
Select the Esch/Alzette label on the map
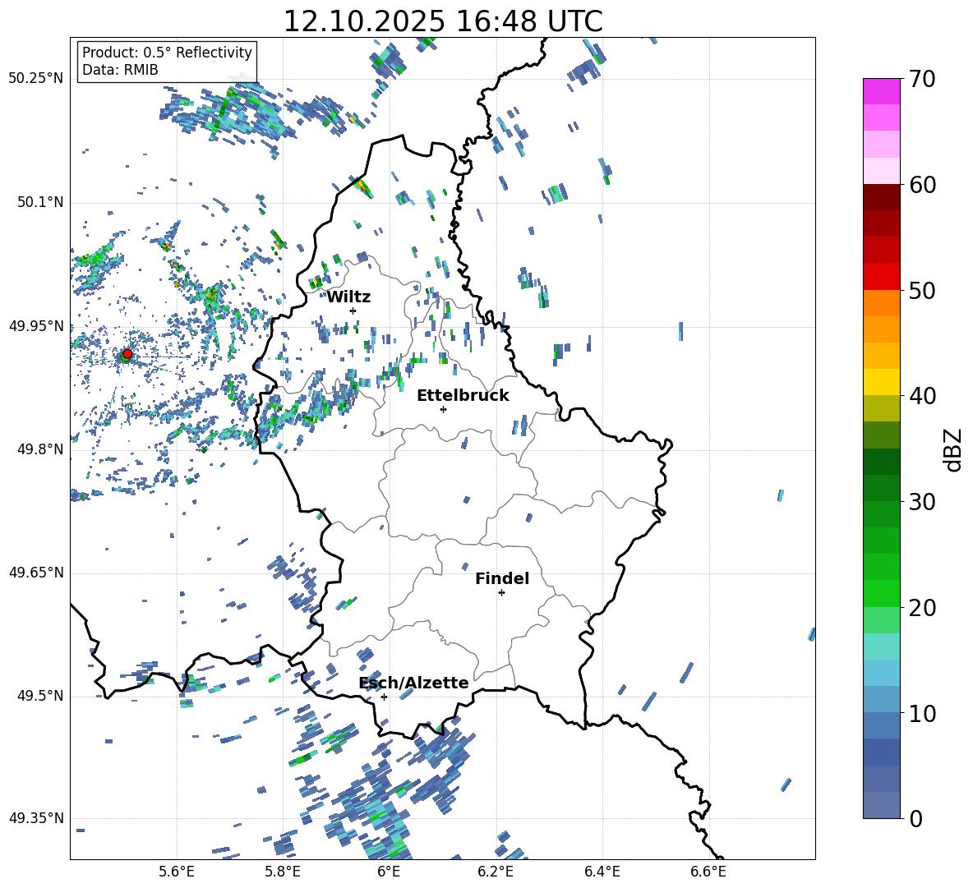click(x=414, y=683)
